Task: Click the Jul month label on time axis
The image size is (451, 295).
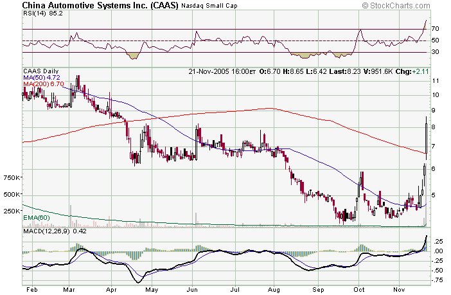Action: pyautogui.click(x=234, y=289)
